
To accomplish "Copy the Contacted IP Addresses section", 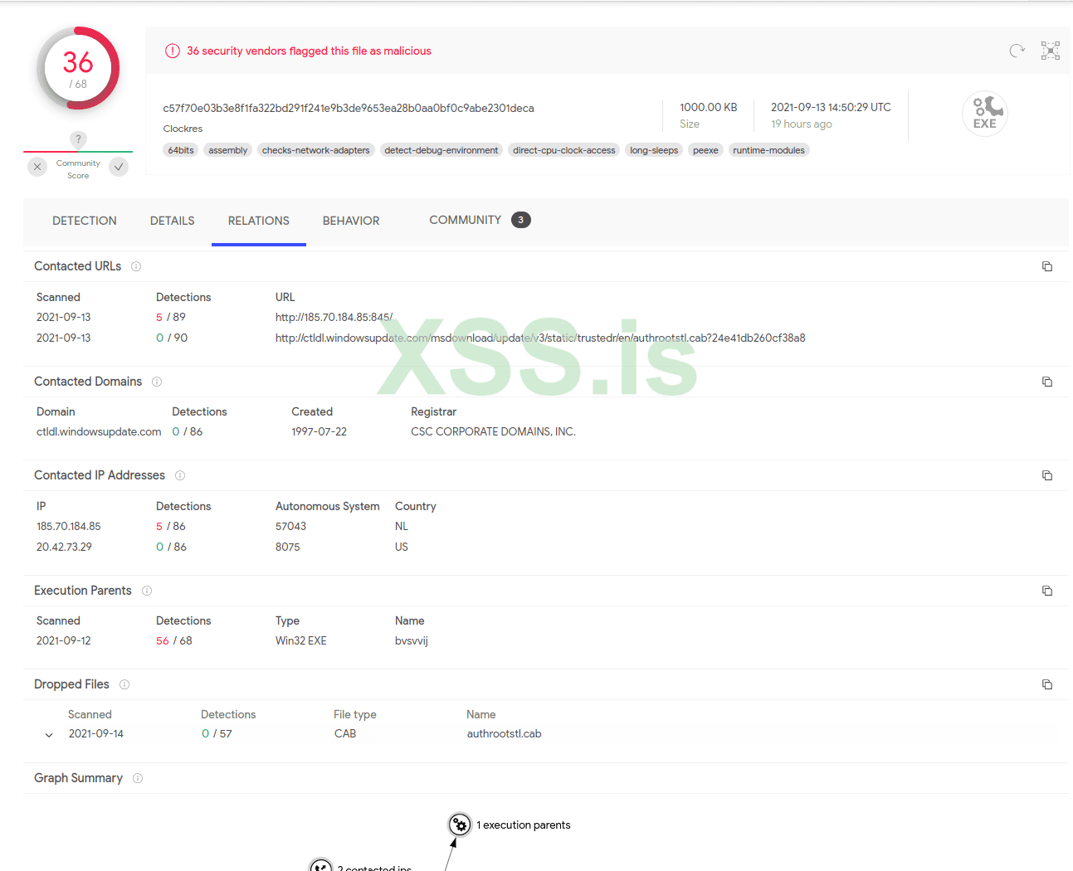I will (x=1047, y=475).
